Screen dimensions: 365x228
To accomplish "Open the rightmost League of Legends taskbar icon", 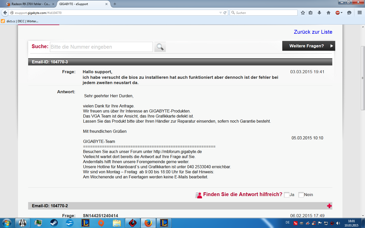I will tap(164, 223).
